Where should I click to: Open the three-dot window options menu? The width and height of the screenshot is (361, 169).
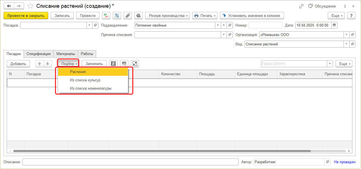345,6
